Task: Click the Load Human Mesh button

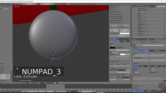Action: tap(120, 80)
